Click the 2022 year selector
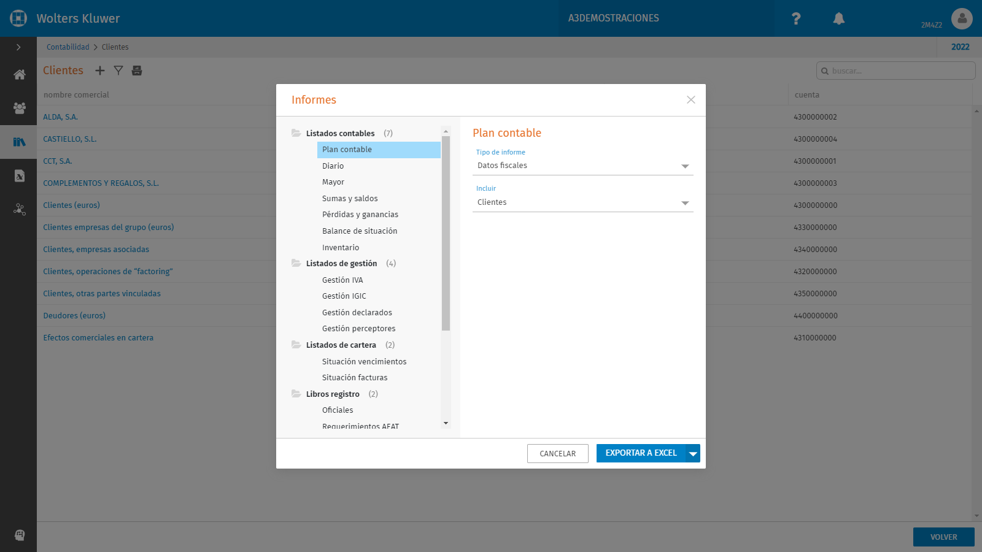This screenshot has height=552, width=982. pyautogui.click(x=960, y=47)
